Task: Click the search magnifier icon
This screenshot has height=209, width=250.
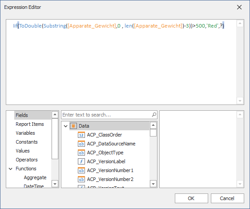Action: [154, 115]
